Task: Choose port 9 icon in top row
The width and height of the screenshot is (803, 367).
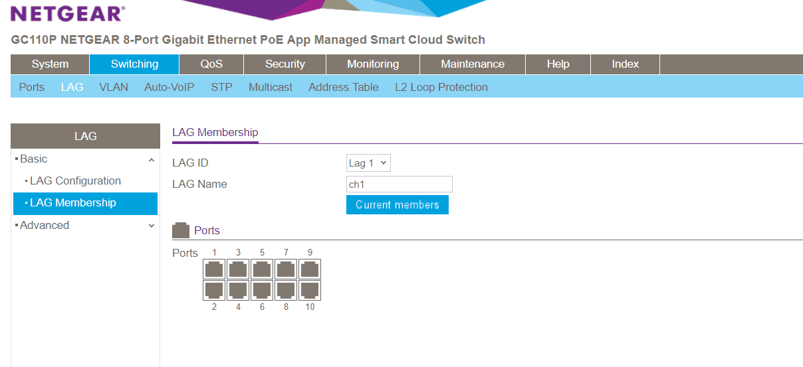Action: pyautogui.click(x=310, y=269)
